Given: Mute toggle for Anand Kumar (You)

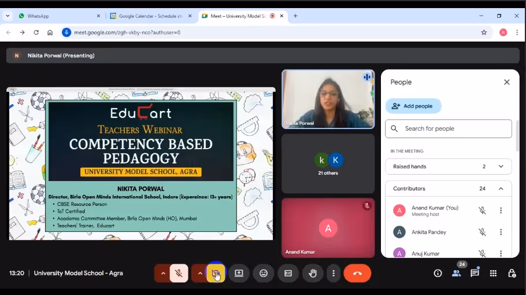Looking at the screenshot, I should [x=482, y=211].
